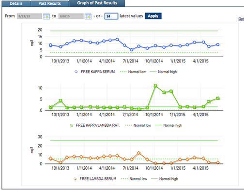Viewport: 244px width, 190px height.
Task: Click the FREE KAPPA/LAMBDA RAT. legend marker
Action: pyautogui.click(x=71, y=125)
